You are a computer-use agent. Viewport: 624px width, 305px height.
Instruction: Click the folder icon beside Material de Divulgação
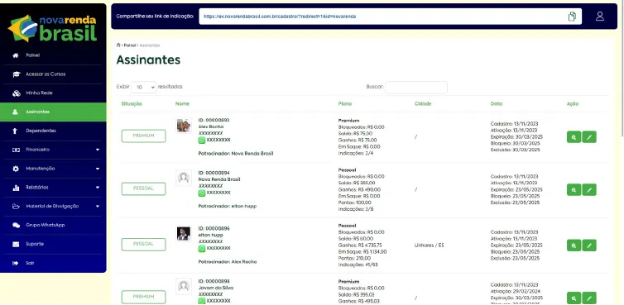coord(16,207)
